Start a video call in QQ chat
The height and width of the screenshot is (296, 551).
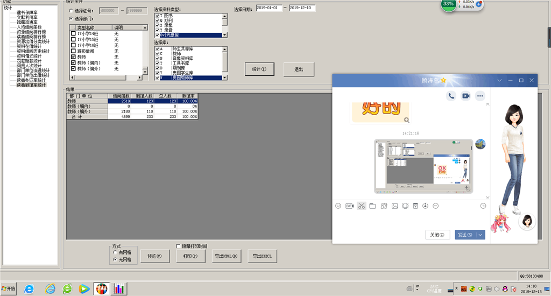465,96
